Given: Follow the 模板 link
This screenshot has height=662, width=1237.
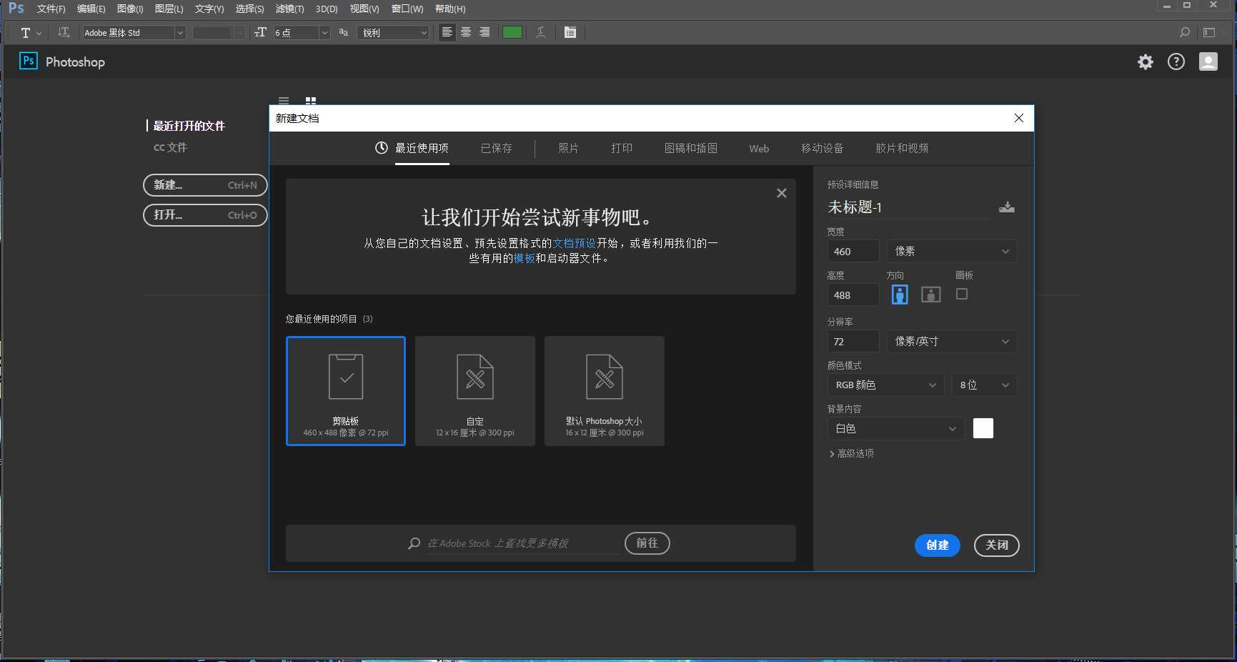Looking at the screenshot, I should point(525,258).
